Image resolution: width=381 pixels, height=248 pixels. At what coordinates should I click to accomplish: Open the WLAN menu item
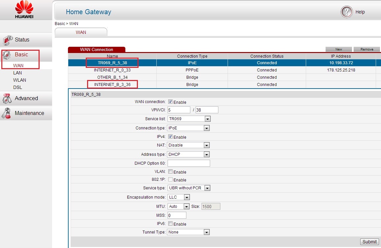coord(19,80)
